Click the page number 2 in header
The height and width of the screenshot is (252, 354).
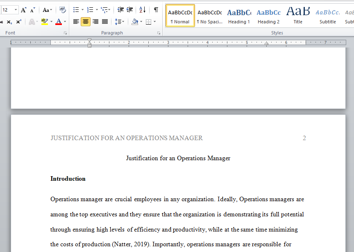[304, 138]
